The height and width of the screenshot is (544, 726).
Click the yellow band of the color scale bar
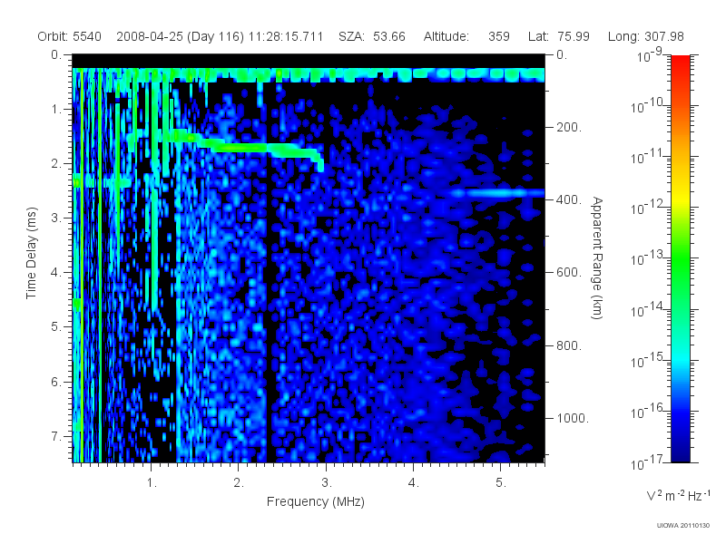[x=681, y=197]
